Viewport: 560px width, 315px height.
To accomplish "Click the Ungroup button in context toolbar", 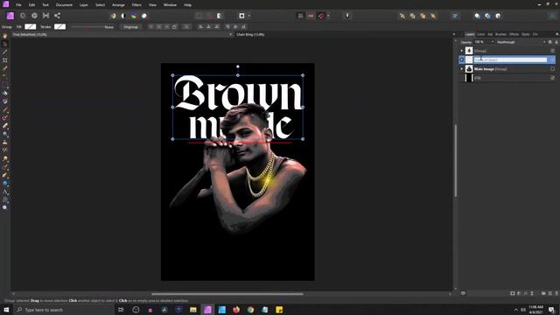I will 130,27.
